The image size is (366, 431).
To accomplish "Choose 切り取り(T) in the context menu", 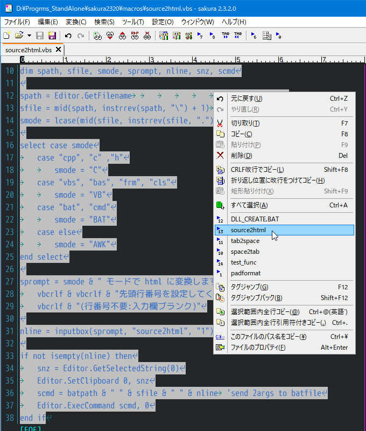I will pyautogui.click(x=284, y=123).
